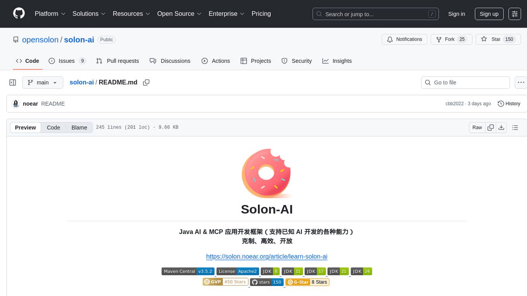Viewport: 527px width, 296px height.
Task: Open the README commit message
Action: click(53, 104)
